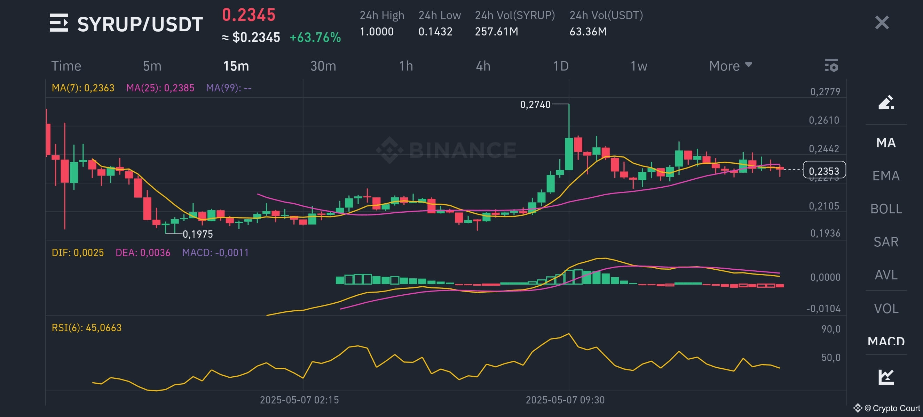
Task: Click the last price 0.2345 in red
Action: tap(248, 15)
